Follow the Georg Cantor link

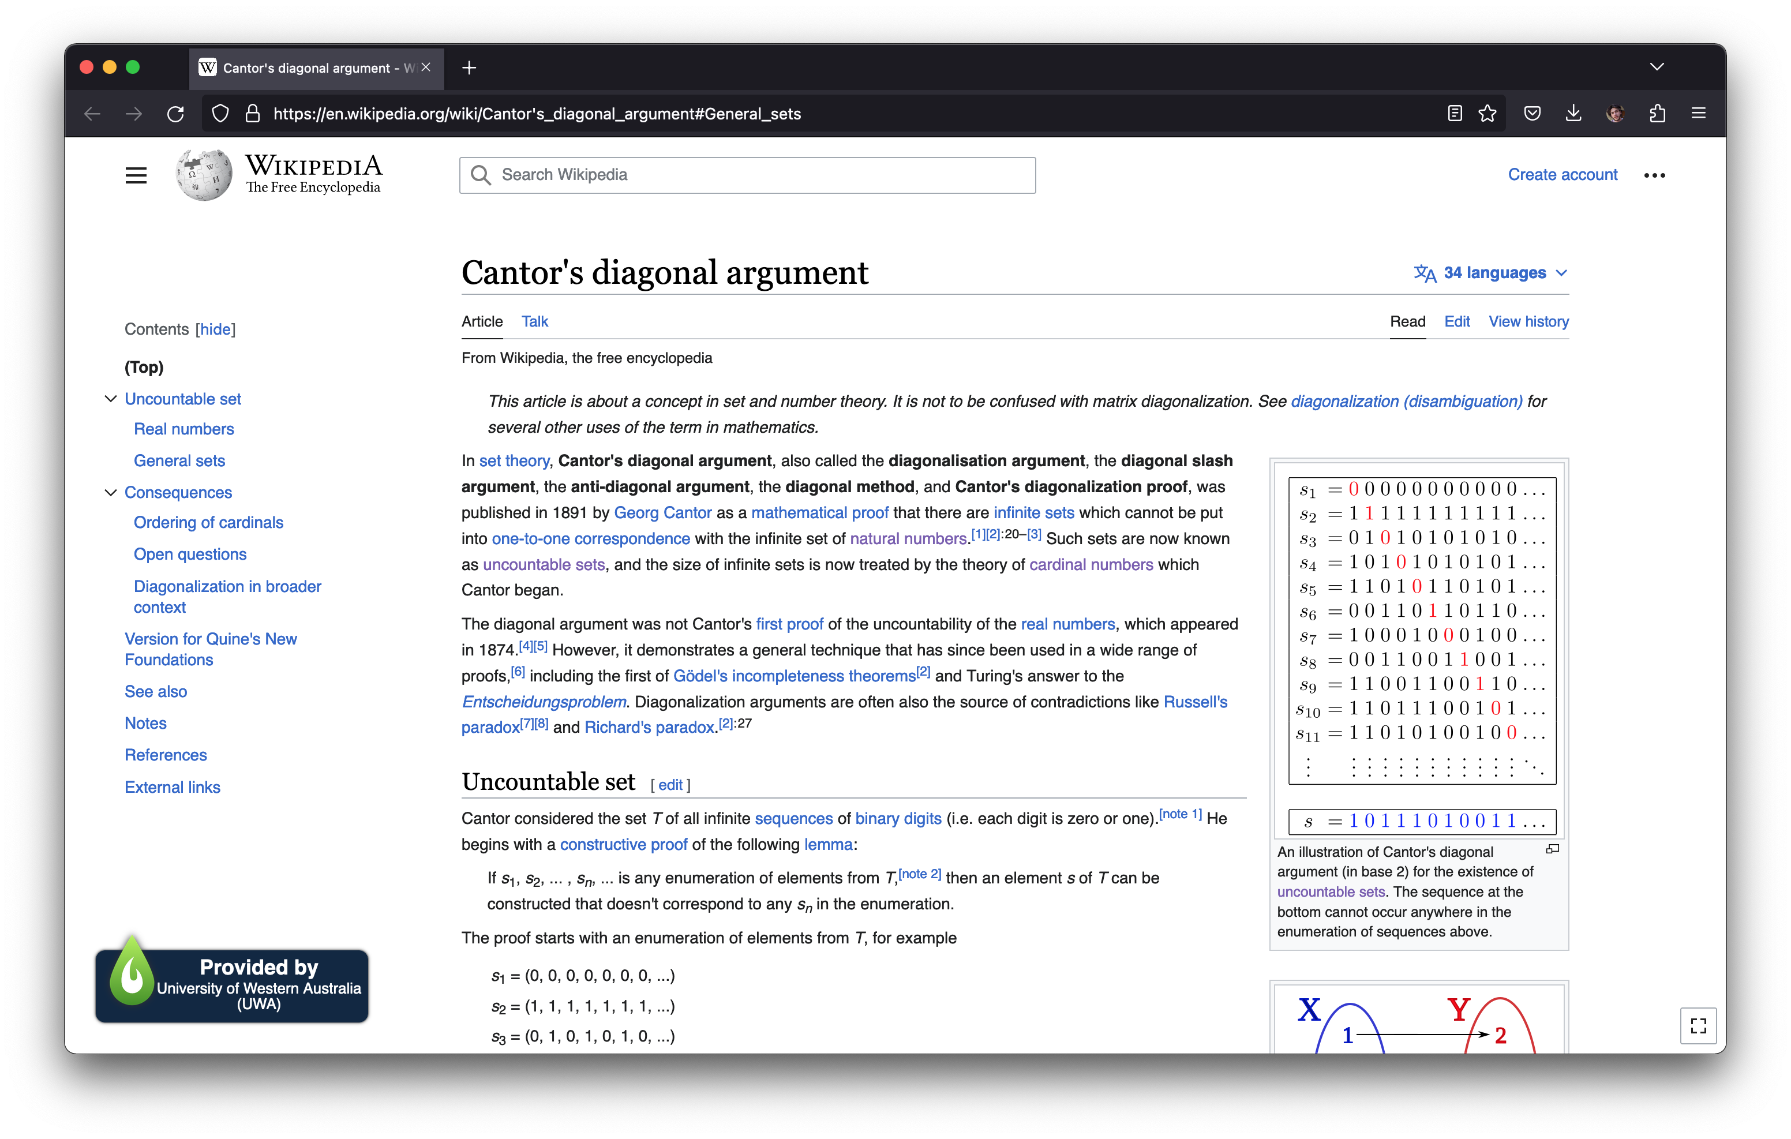tap(663, 512)
